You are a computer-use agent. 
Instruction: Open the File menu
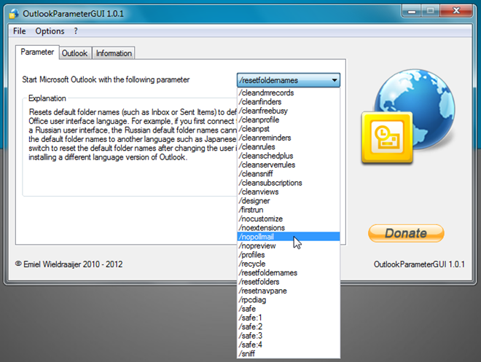point(20,31)
